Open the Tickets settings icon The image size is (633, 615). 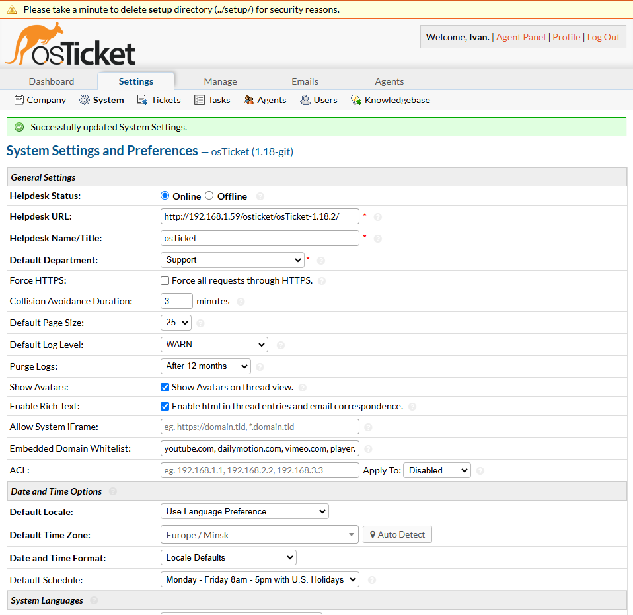pos(142,100)
